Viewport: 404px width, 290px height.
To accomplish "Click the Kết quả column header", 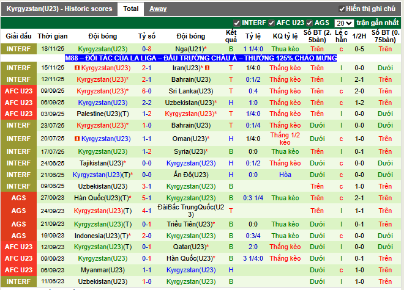I will pos(231,36).
